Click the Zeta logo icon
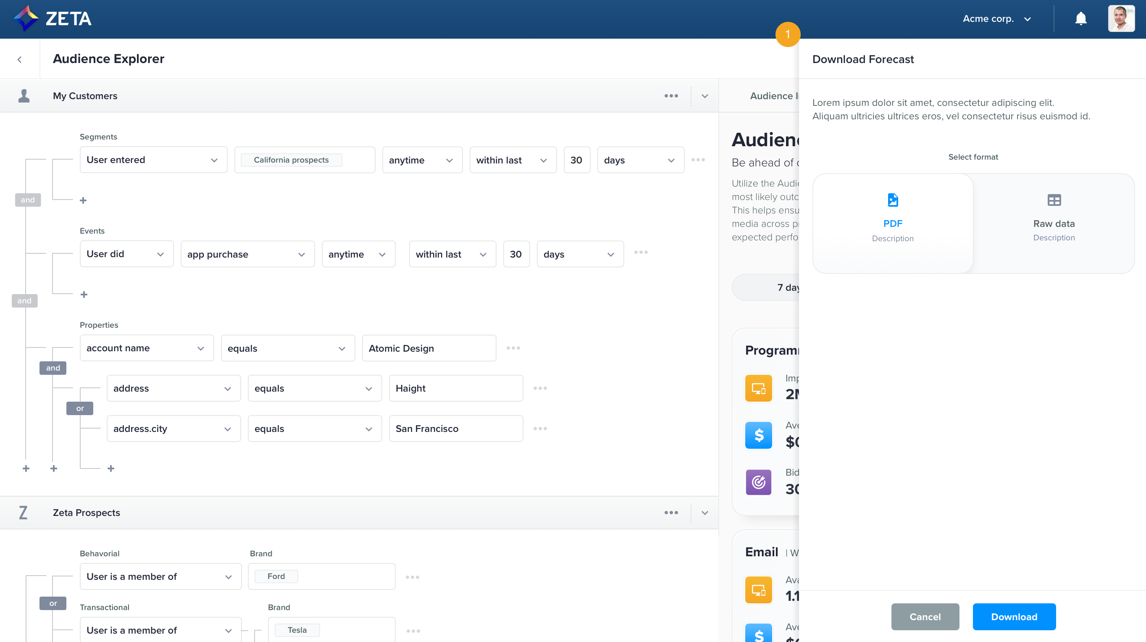The image size is (1146, 642). coord(26,18)
